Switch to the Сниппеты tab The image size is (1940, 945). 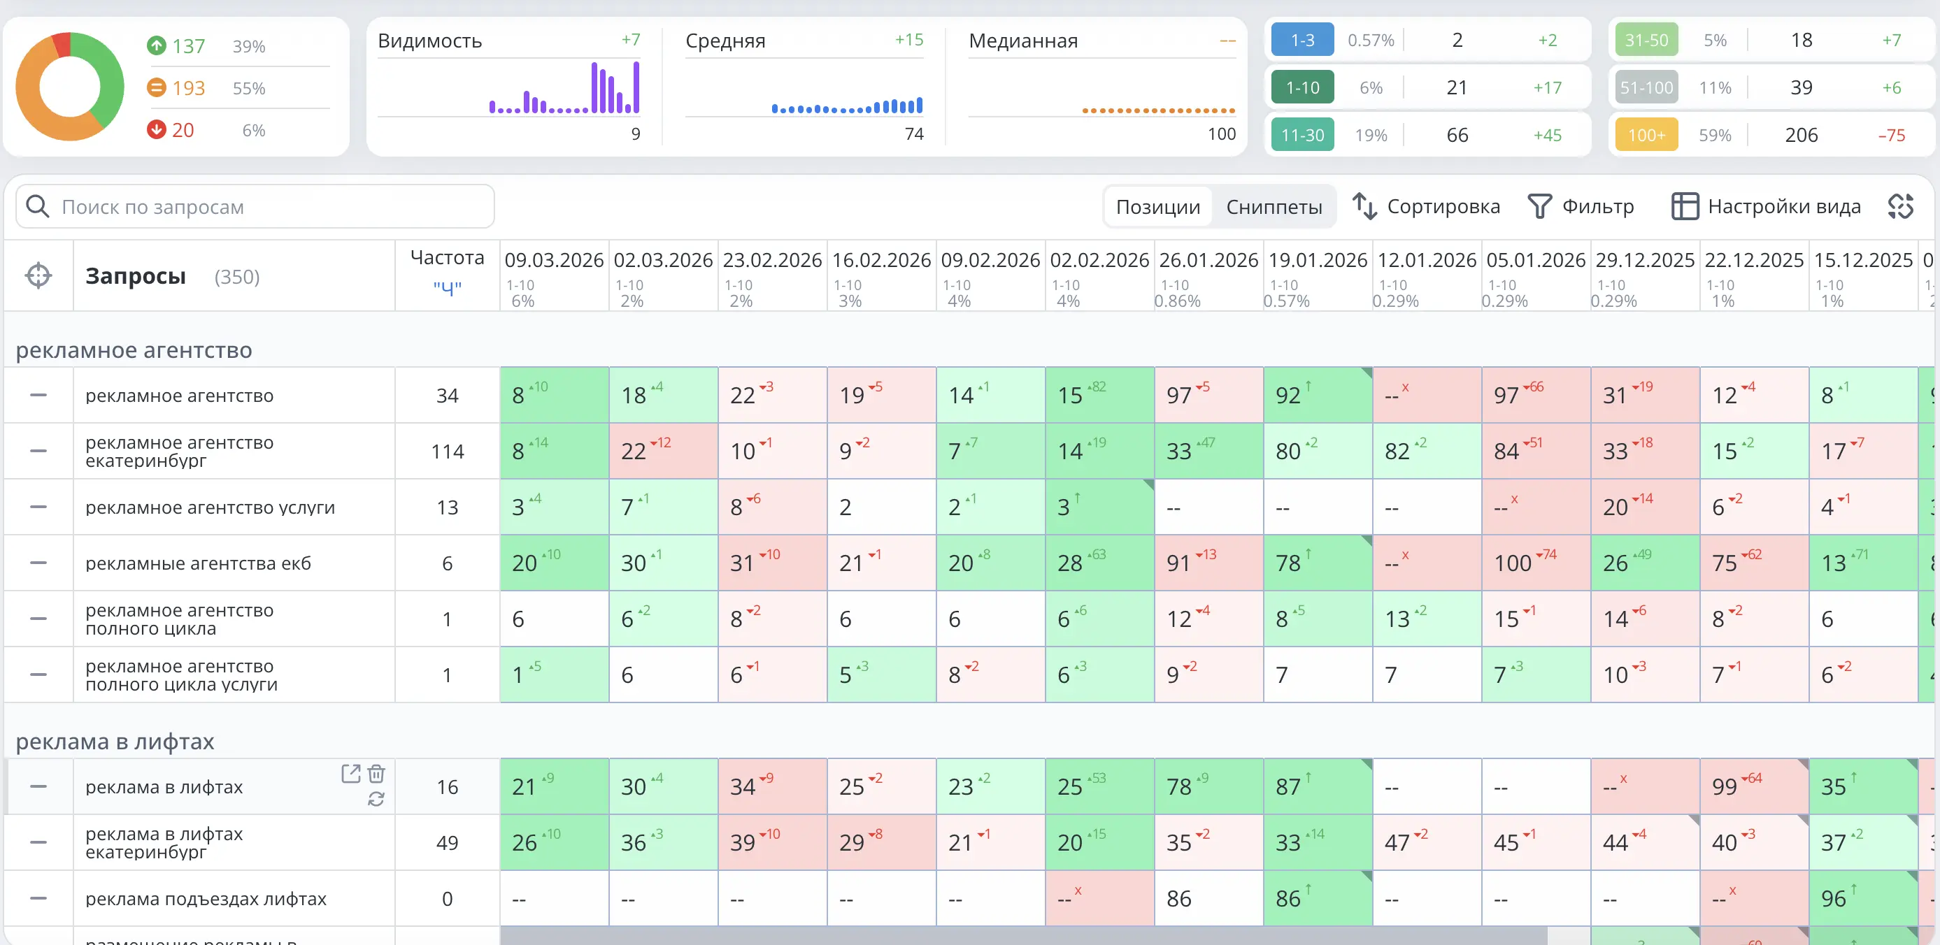(1274, 206)
